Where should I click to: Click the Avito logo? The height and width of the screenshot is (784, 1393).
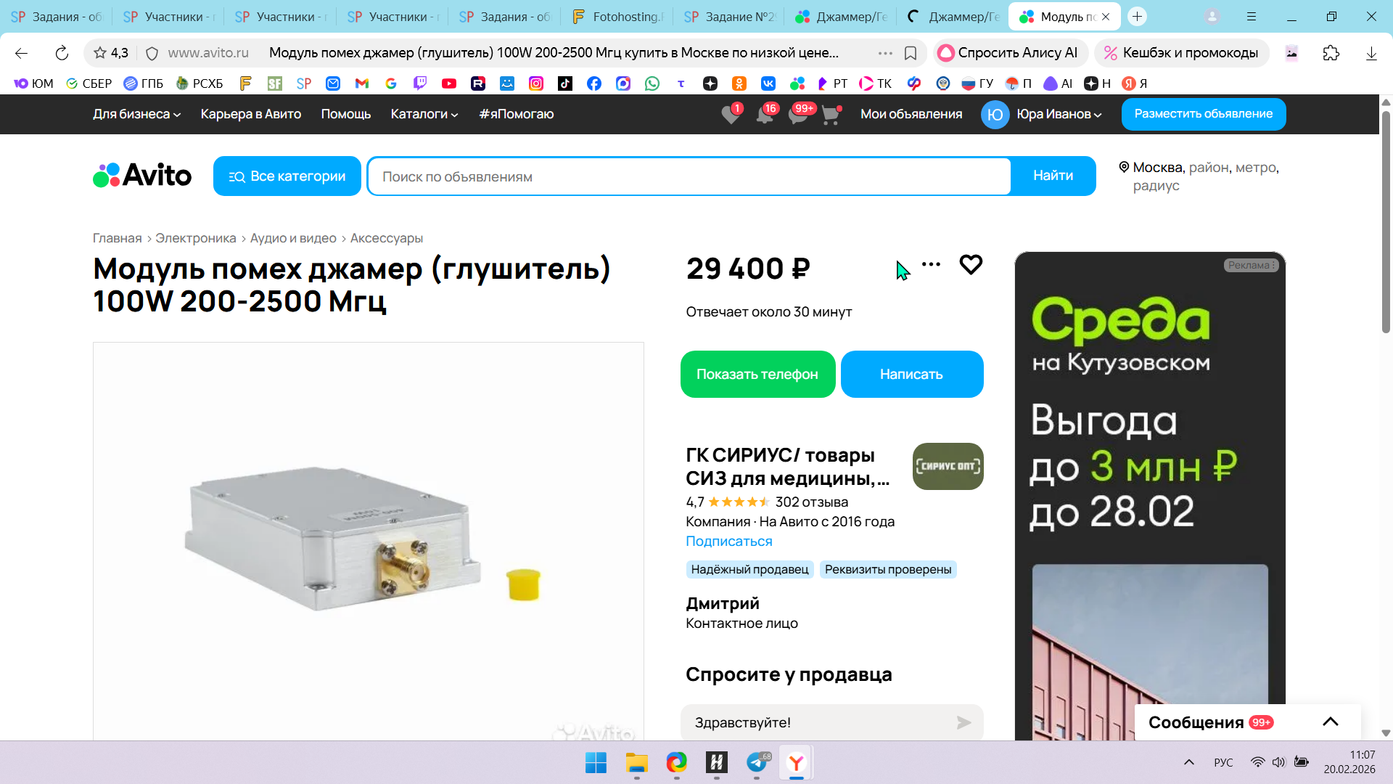click(x=142, y=176)
